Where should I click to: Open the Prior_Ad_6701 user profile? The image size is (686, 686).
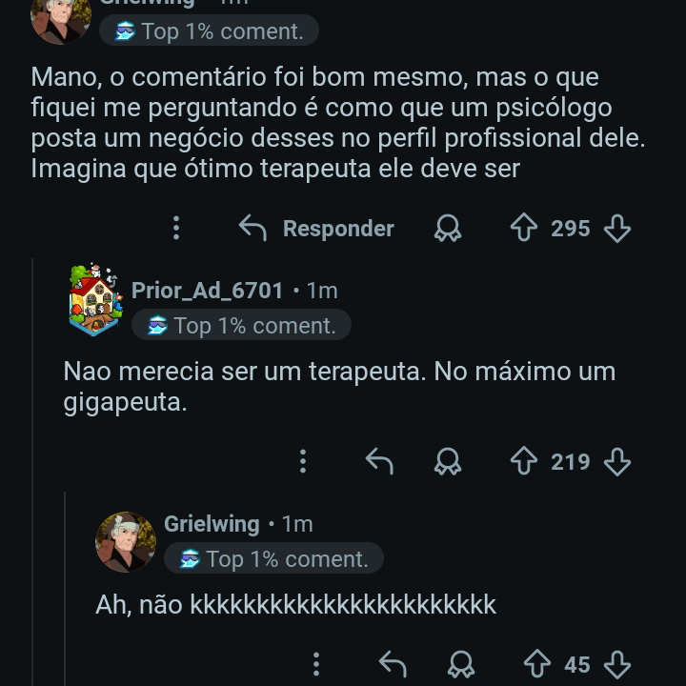(x=207, y=291)
